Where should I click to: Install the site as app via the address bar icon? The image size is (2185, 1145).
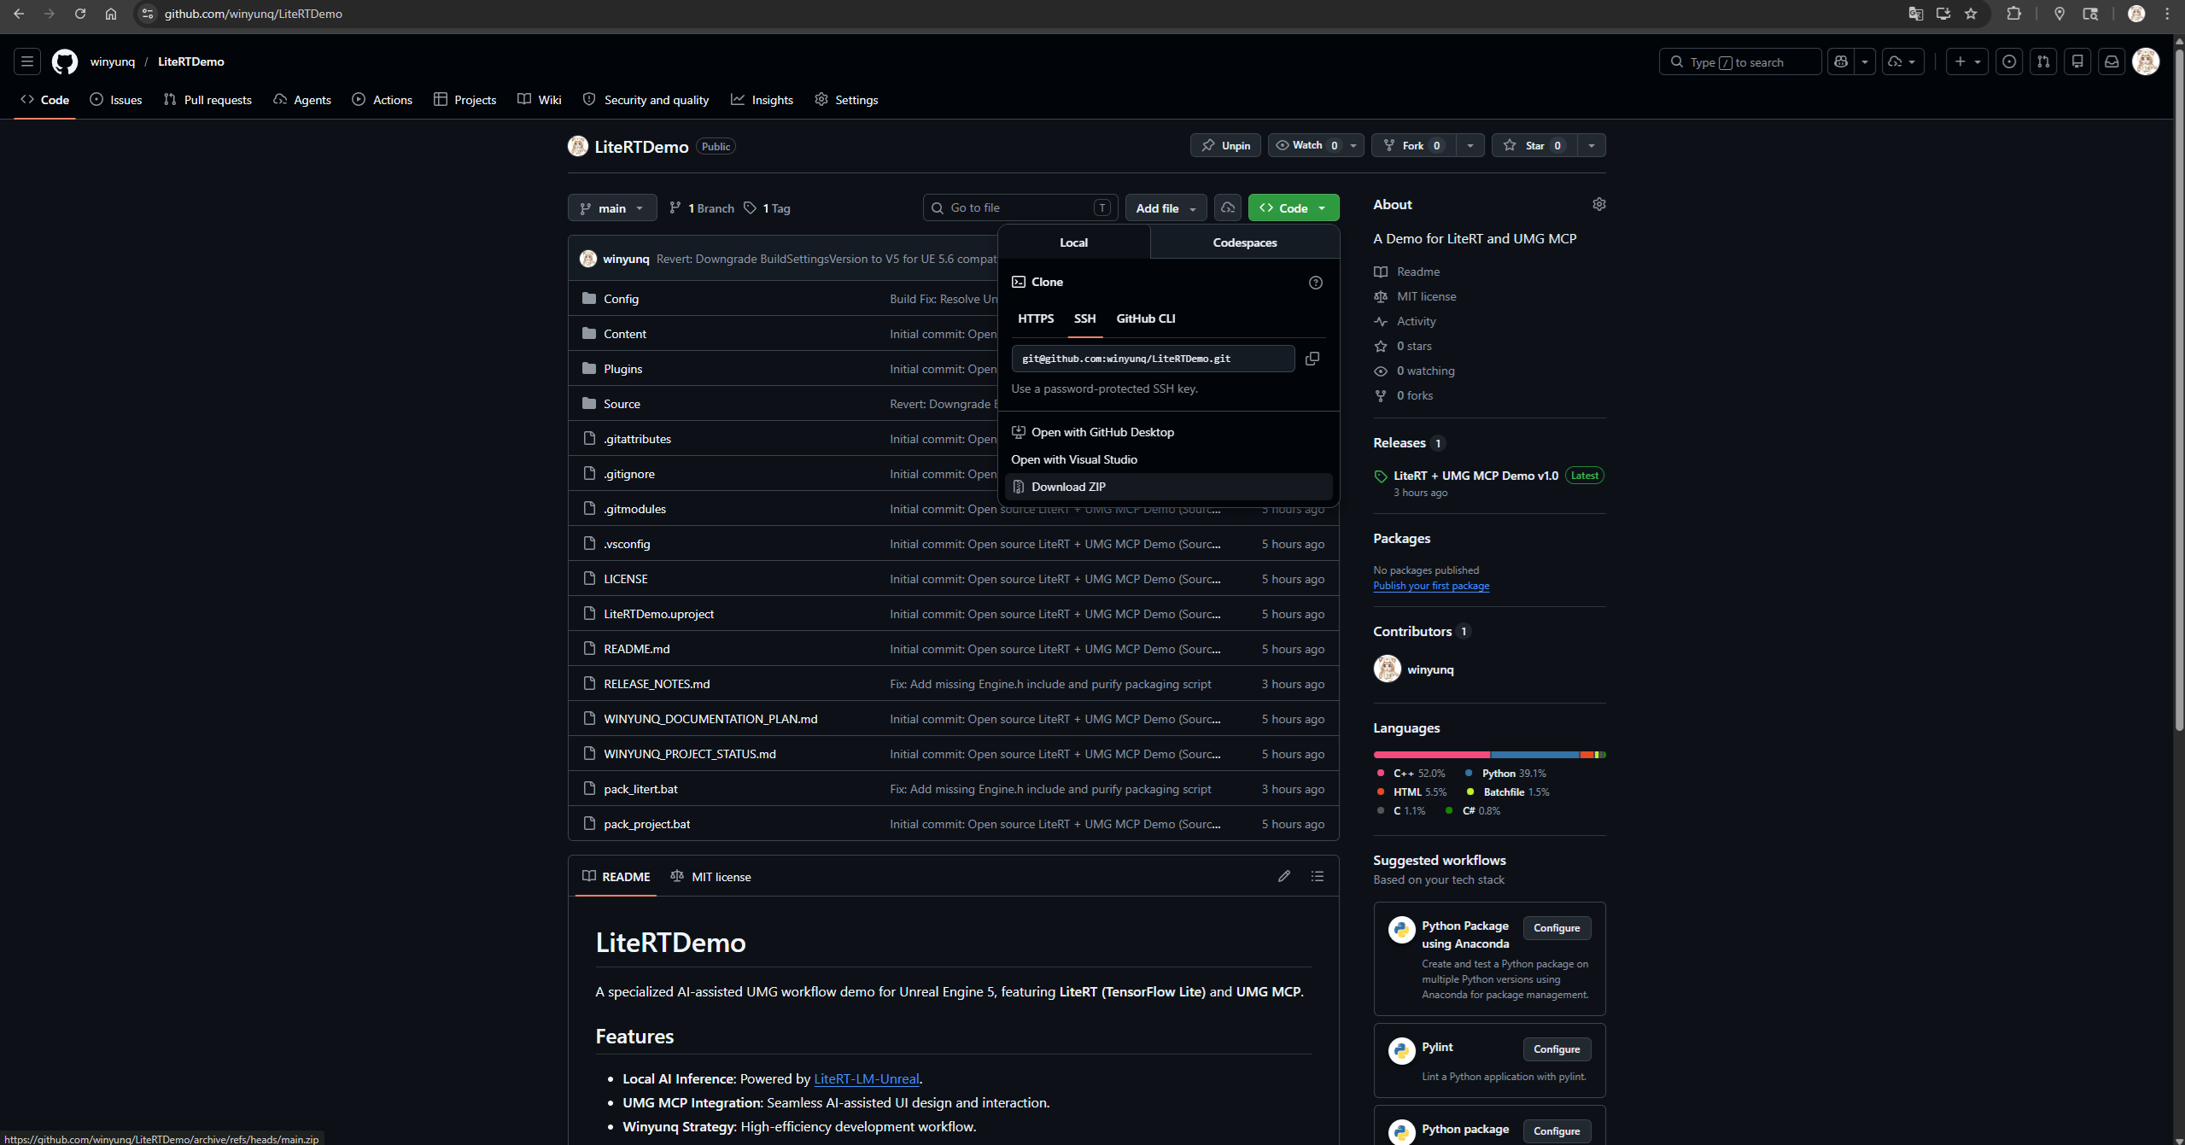(1943, 14)
